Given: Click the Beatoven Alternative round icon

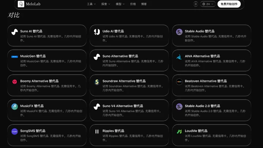Looking at the screenshot, I should pyautogui.click(x=179, y=82).
